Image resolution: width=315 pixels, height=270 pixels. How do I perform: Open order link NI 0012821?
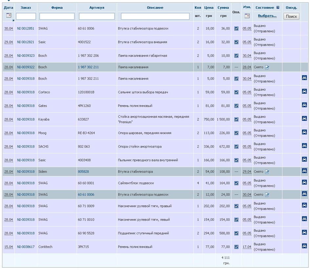26,42
